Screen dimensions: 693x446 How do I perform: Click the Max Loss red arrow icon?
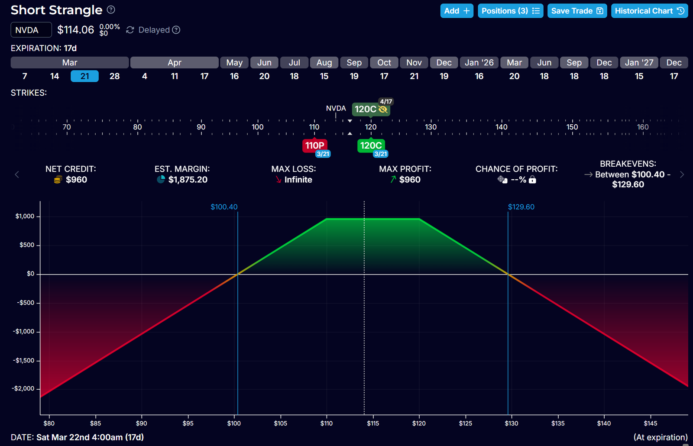(x=278, y=180)
